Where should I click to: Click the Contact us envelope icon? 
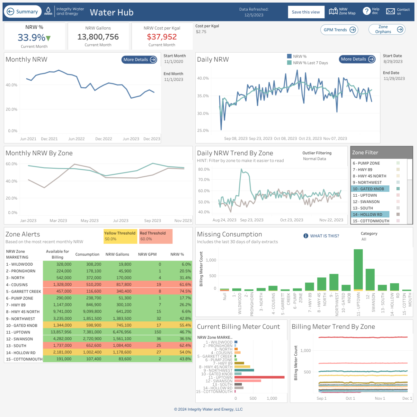pos(390,12)
